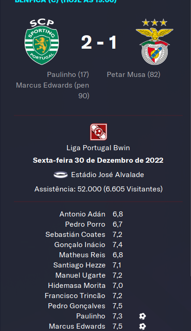The height and width of the screenshot is (331, 191).
Task: Open Antonio Adán player profile
Action: (83, 214)
